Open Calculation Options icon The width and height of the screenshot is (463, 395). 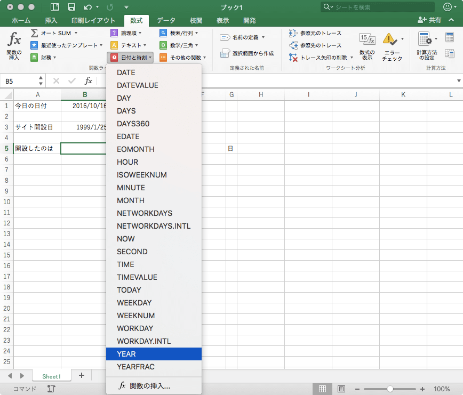coord(425,39)
